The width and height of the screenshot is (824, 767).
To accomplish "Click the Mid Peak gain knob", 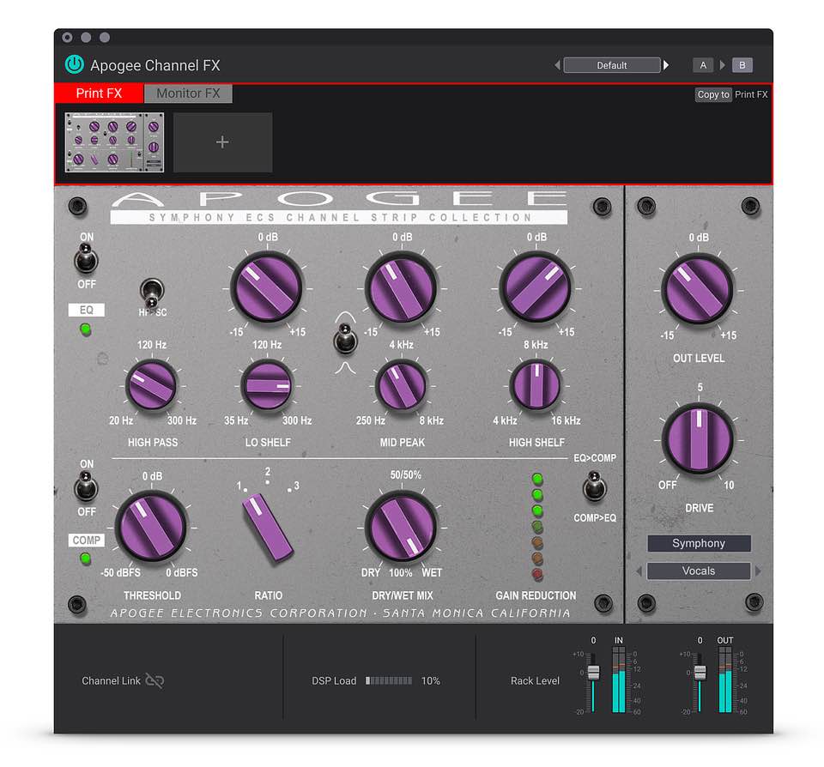I will pos(402,288).
